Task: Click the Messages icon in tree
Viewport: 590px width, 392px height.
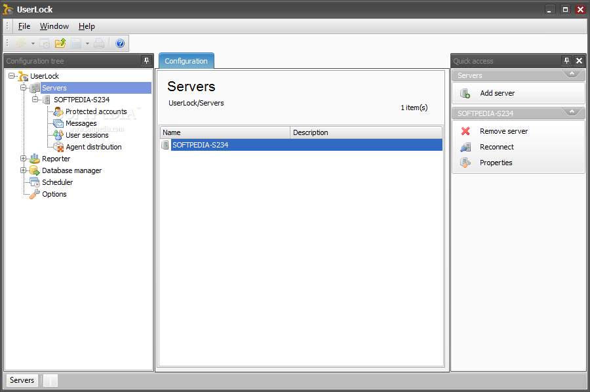Action: click(58, 123)
